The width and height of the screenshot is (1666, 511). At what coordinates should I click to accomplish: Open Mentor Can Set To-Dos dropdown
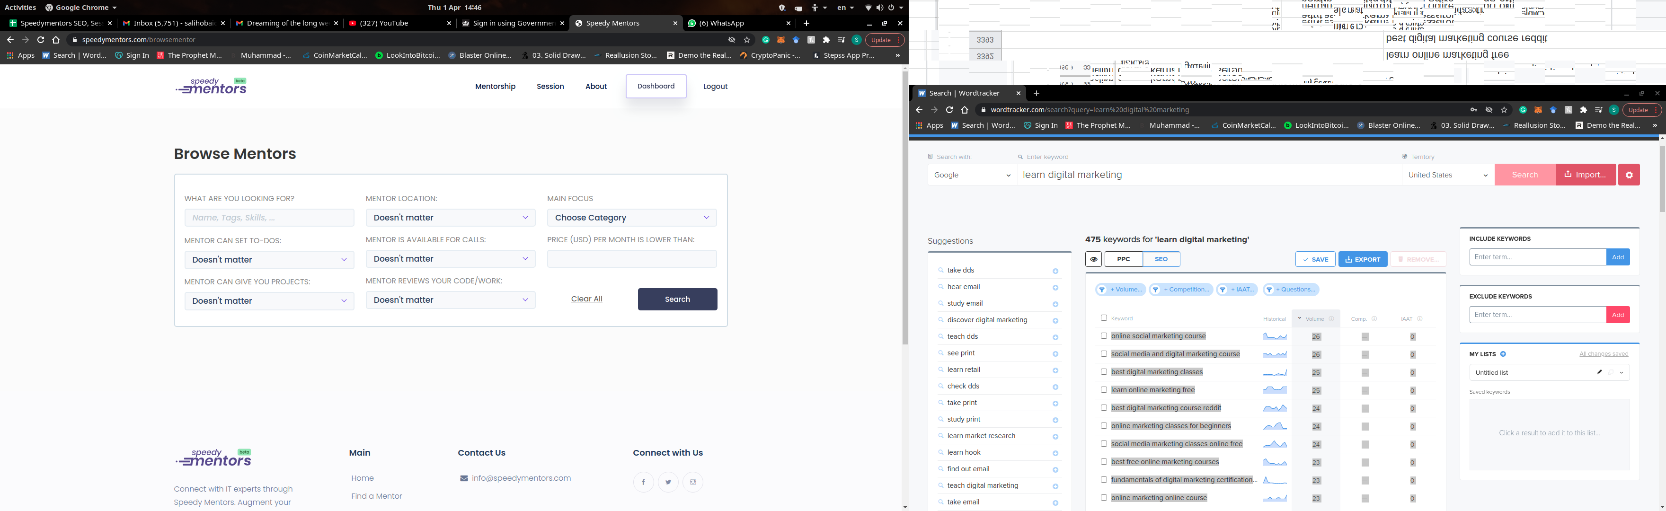269,259
